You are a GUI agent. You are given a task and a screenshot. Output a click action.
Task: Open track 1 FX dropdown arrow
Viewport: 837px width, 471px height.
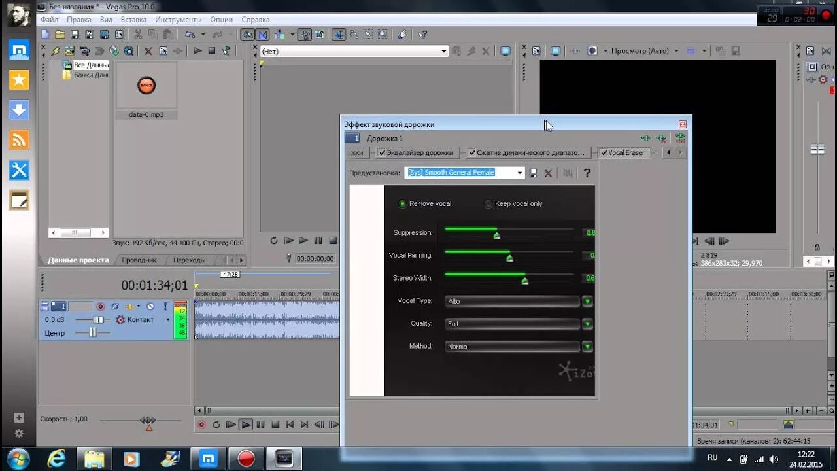pos(139,306)
